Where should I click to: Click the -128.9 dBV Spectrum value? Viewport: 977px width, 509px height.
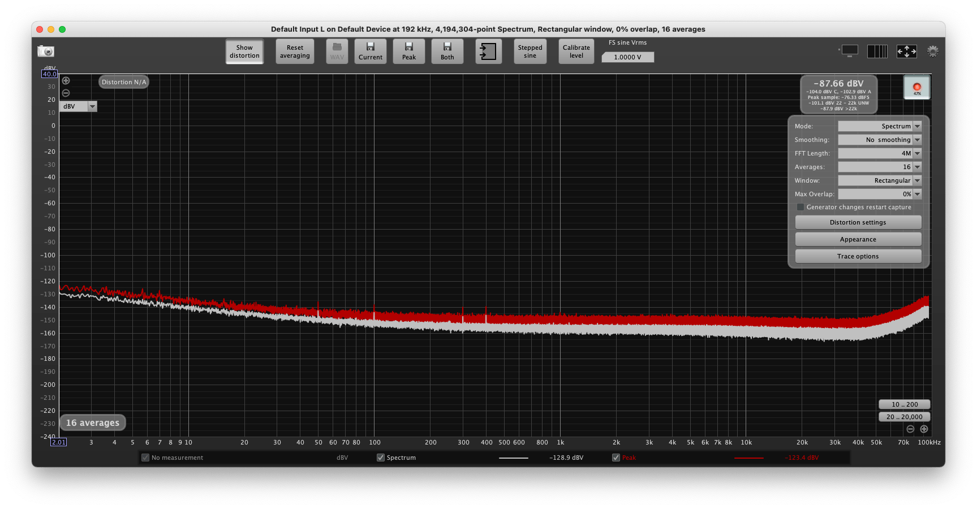point(566,458)
